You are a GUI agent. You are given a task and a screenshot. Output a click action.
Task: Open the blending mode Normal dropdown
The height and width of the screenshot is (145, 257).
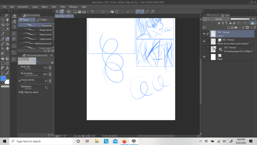click(220, 19)
